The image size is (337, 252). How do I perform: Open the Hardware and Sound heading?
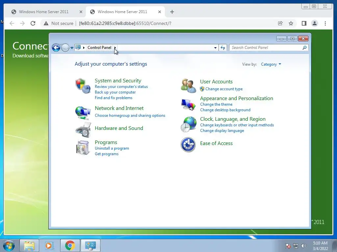[x=119, y=128]
